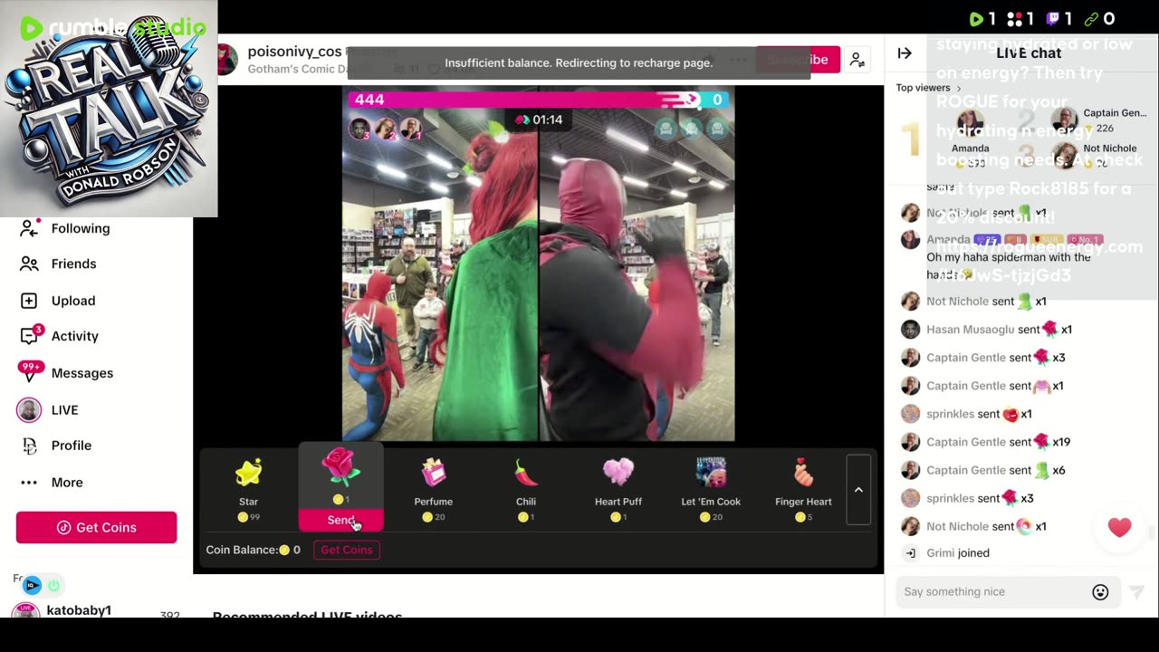This screenshot has width=1159, height=652.
Task: Click Twitch viewer count icon in overlay
Action: (1054, 19)
